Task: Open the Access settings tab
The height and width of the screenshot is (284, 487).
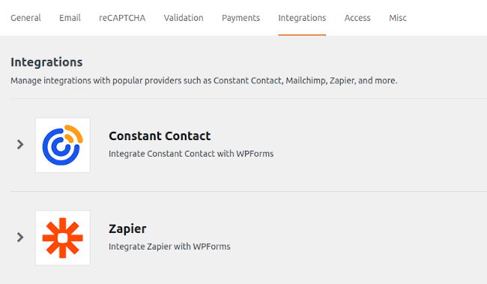Action: coord(357,18)
